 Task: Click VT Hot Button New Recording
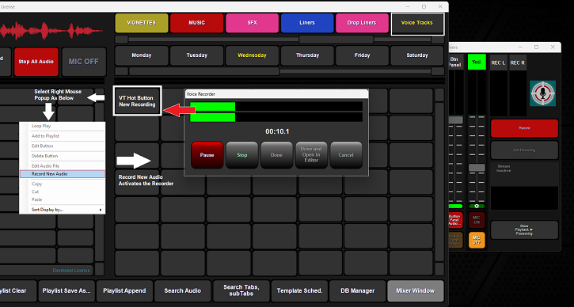(x=137, y=101)
